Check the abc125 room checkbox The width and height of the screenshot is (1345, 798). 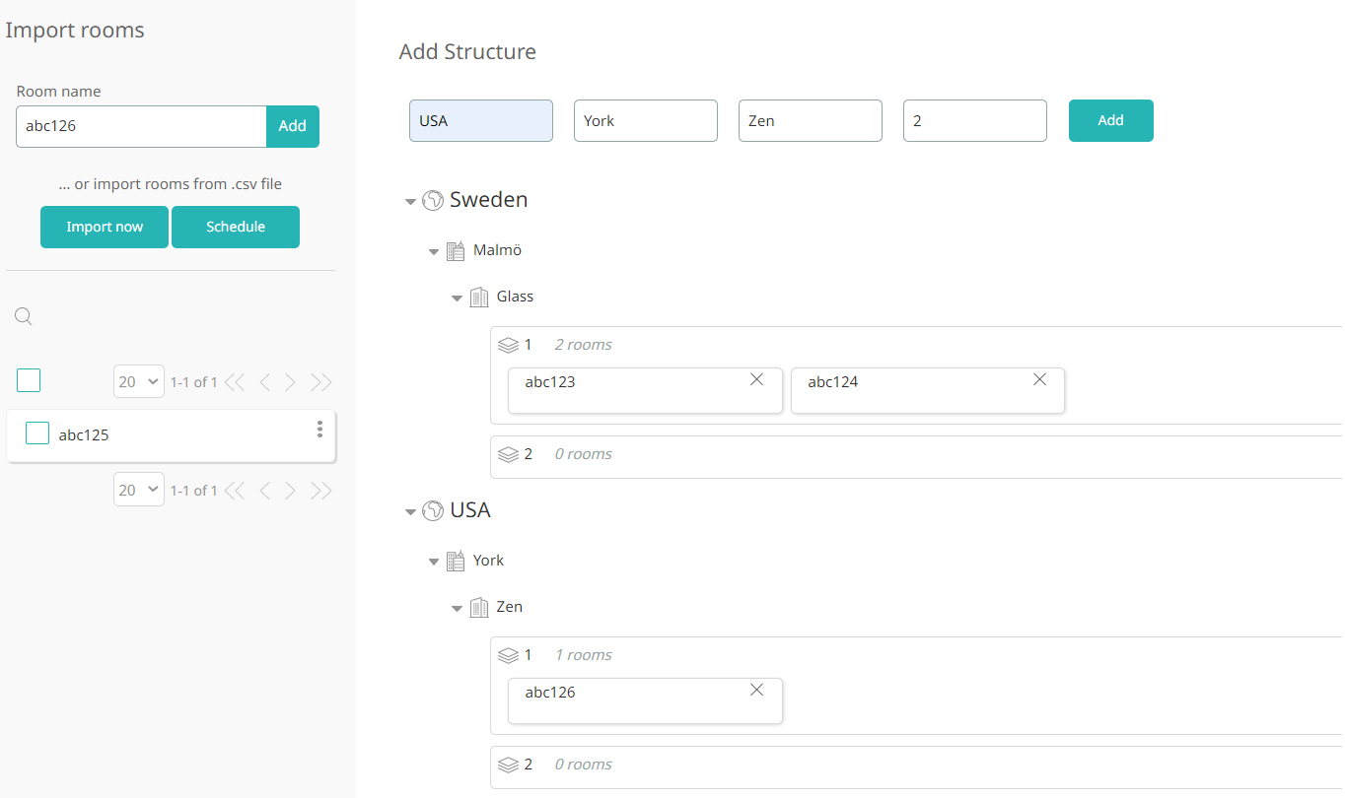37,433
